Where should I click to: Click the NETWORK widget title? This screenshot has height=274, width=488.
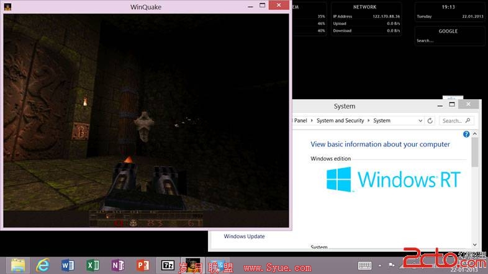point(364,7)
